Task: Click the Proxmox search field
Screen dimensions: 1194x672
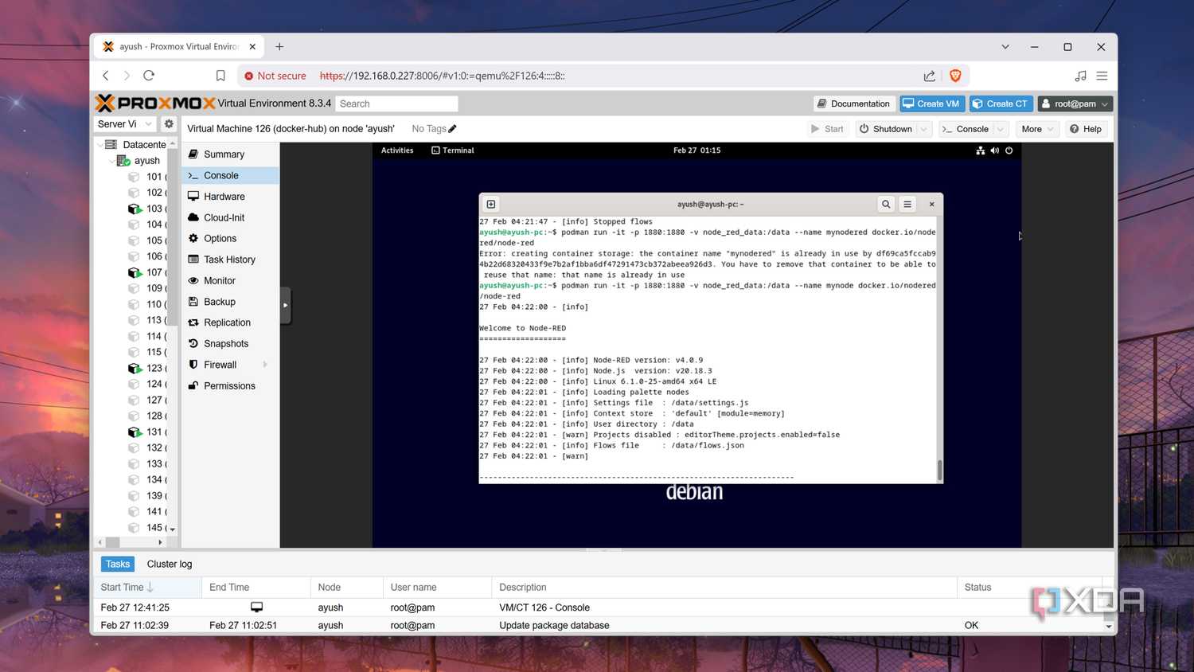Action: tap(396, 104)
